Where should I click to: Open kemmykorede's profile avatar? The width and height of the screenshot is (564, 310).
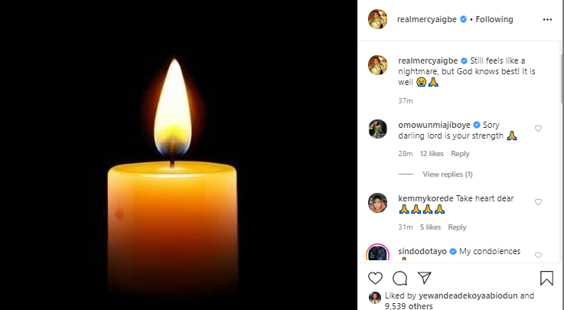point(377,203)
